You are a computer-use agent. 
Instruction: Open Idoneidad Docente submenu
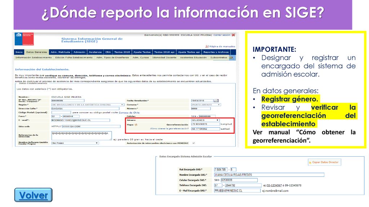(164, 57)
